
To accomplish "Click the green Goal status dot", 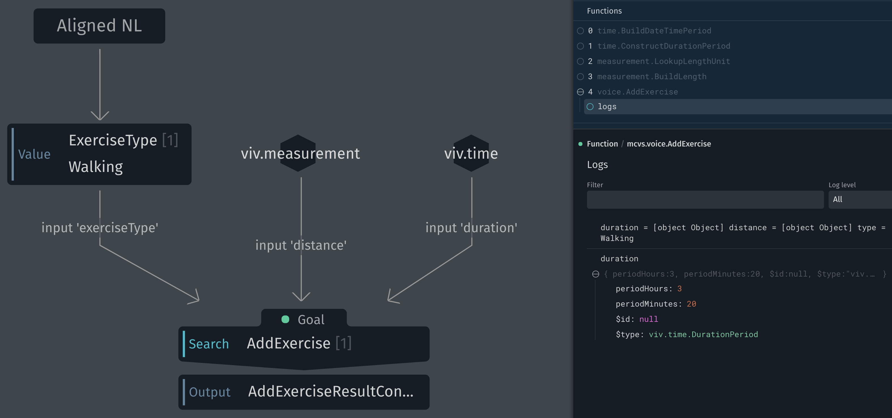I will [x=285, y=319].
